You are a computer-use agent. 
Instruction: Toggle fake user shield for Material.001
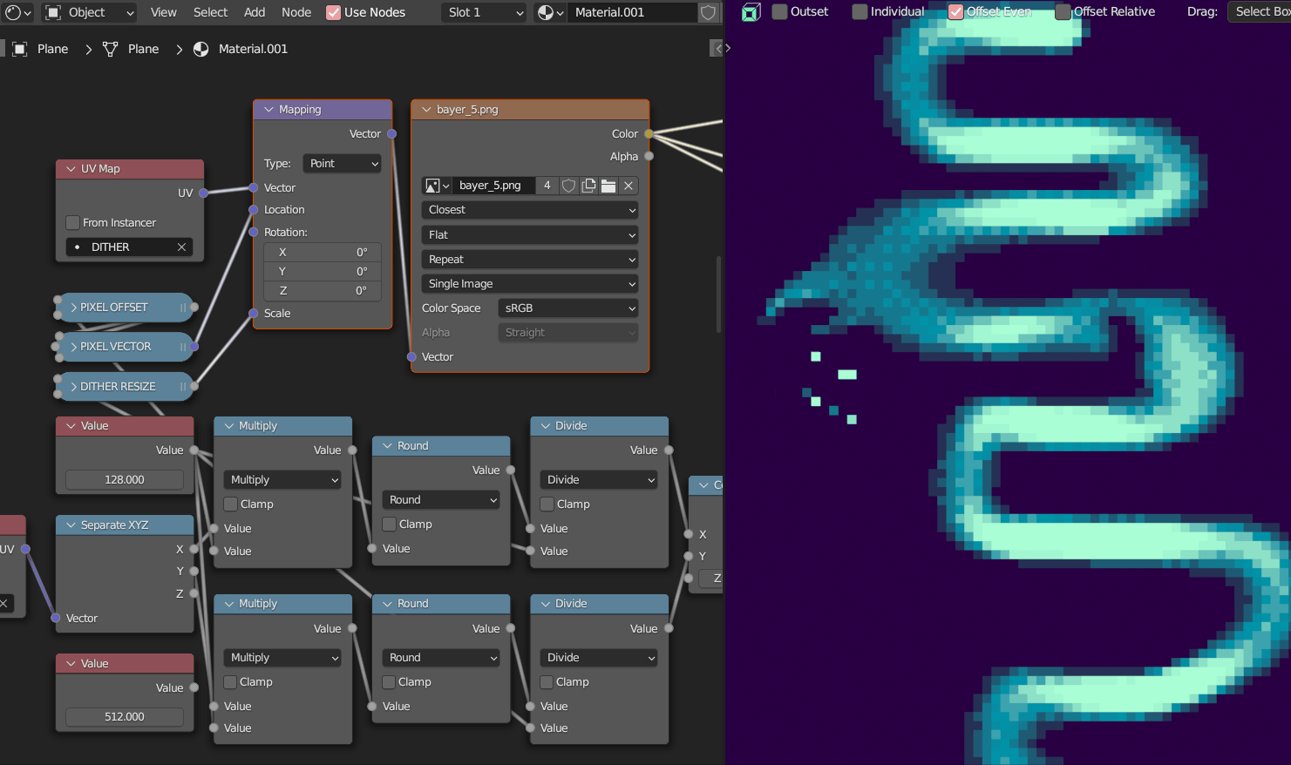(709, 12)
